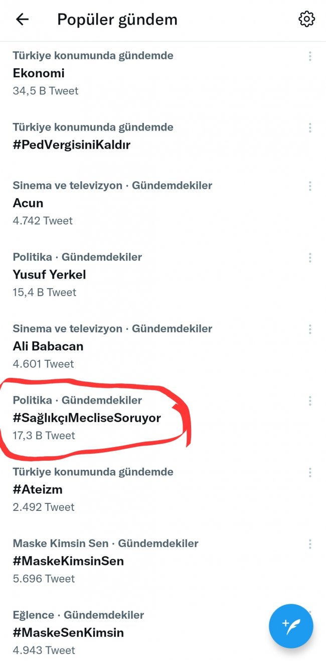This screenshot has width=326, height=661.
Task: Open more options for Acun trend
Action: [310, 187]
